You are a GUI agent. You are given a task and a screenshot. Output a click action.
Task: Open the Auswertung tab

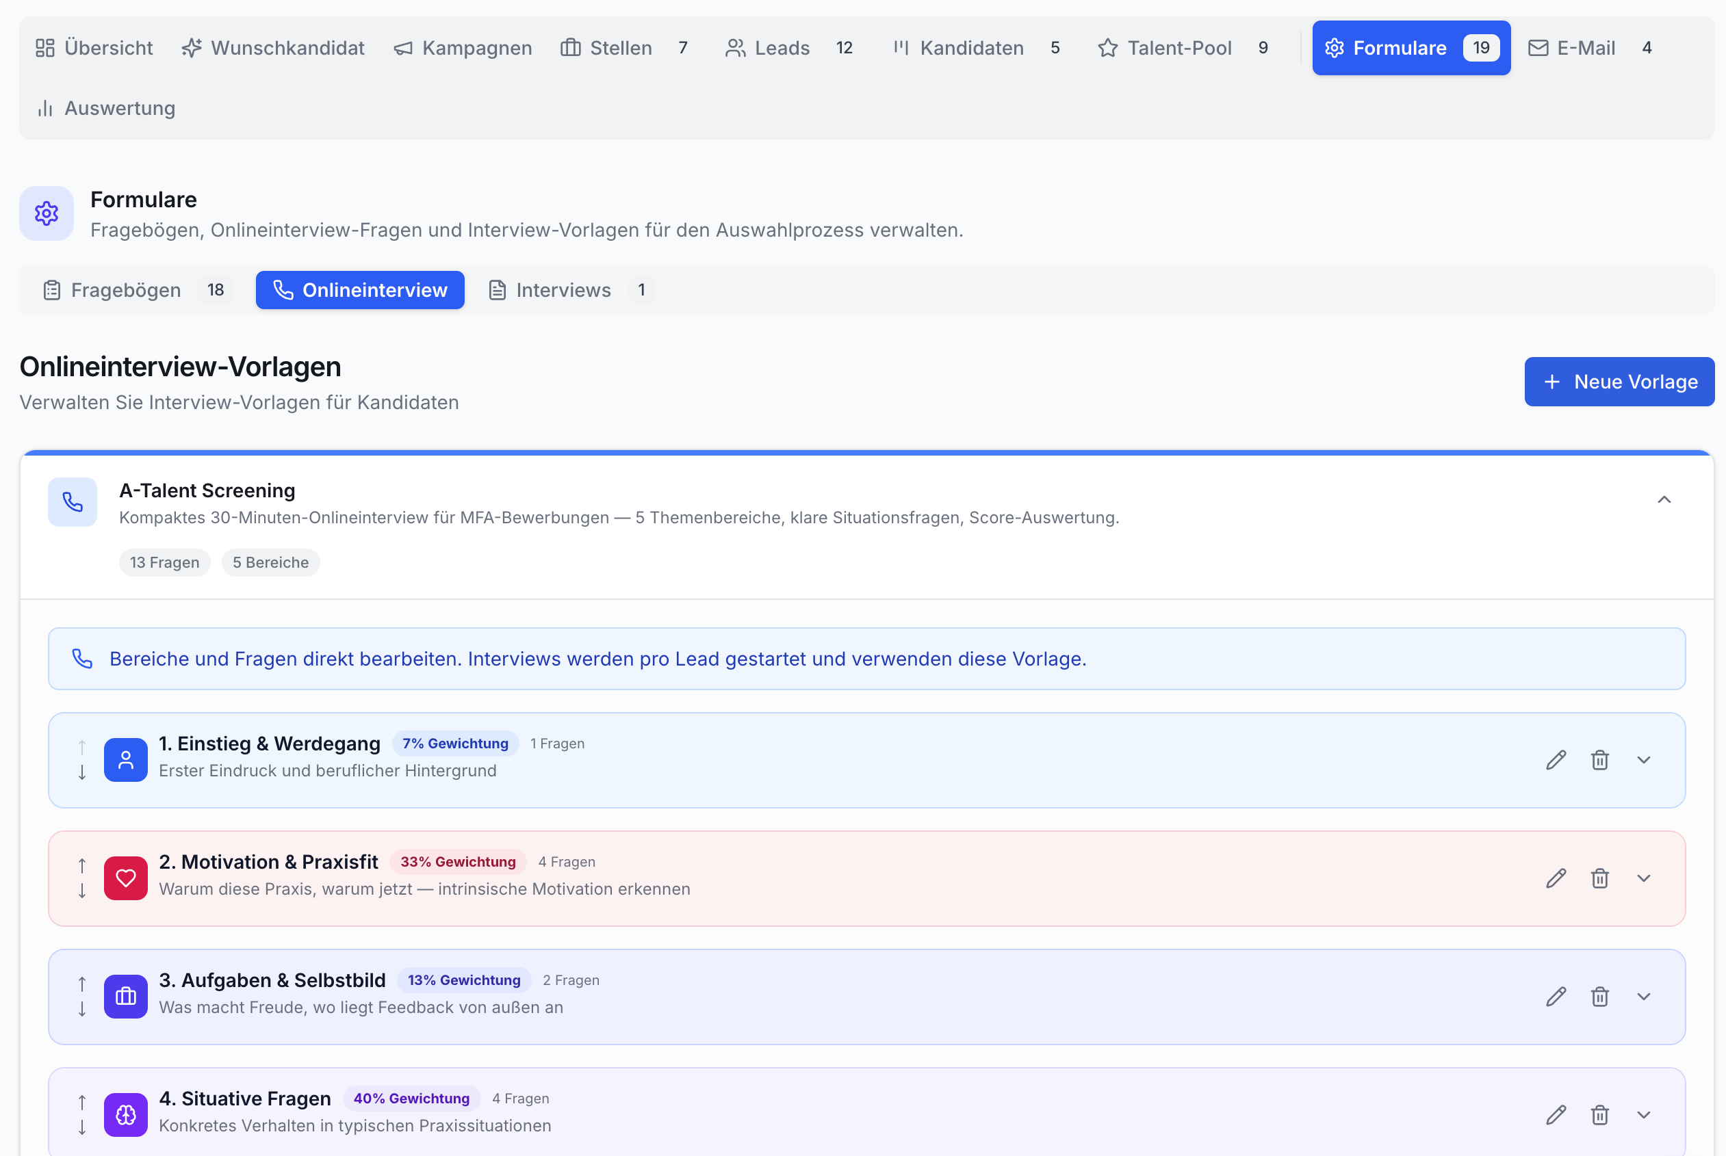(106, 108)
